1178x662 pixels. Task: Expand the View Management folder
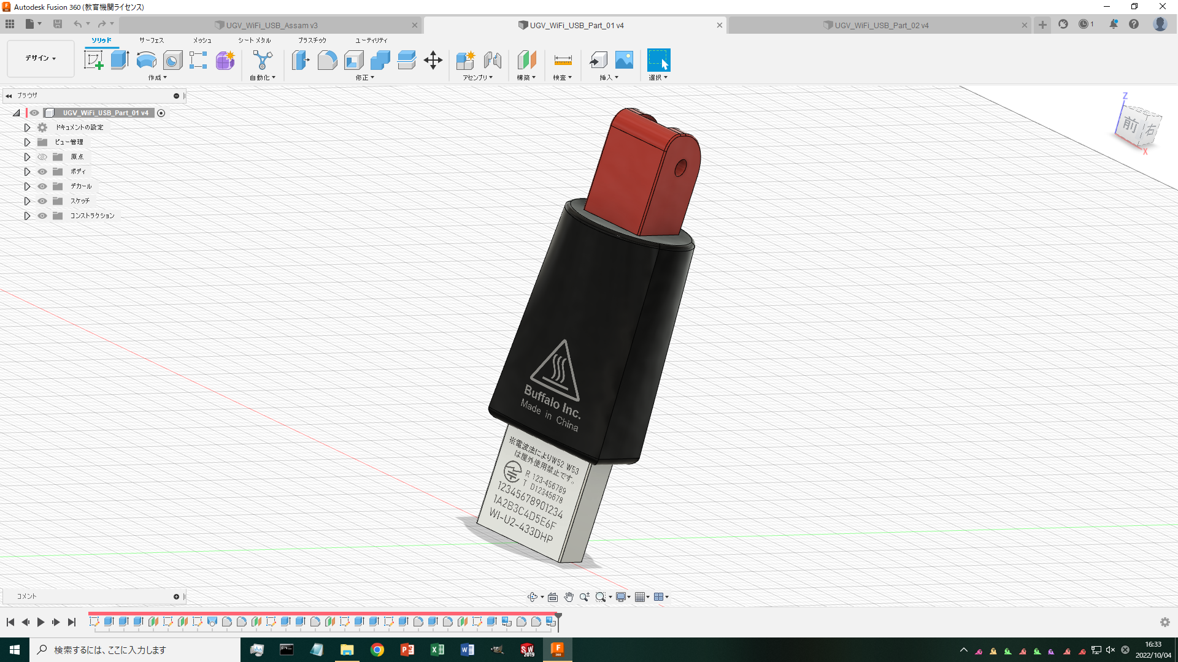click(27, 142)
